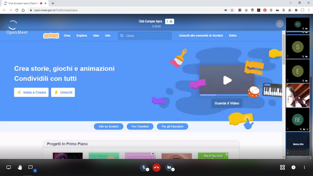The image size is (313, 176).
Task: Select participant E tile
Action: [x=298, y=71]
